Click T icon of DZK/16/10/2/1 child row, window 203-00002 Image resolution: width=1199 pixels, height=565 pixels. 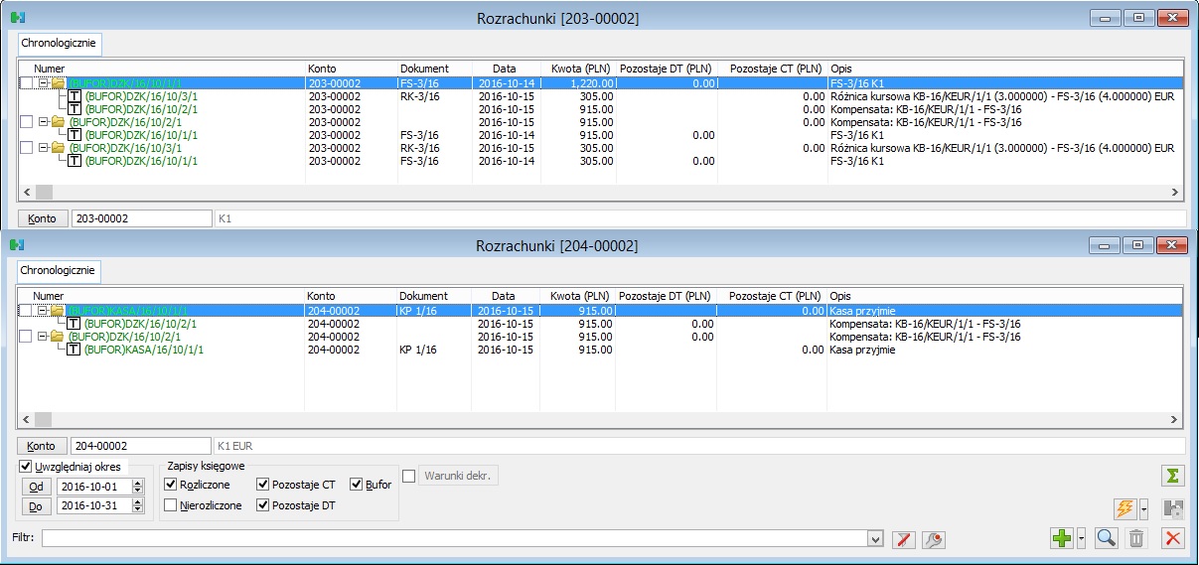click(x=75, y=109)
